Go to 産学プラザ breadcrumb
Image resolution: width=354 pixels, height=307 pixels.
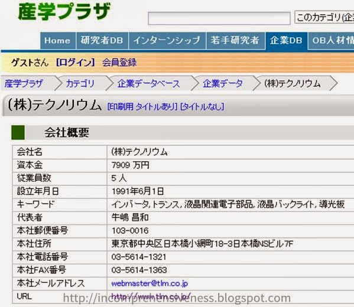click(x=24, y=84)
